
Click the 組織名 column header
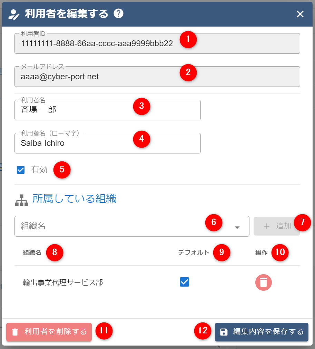(32, 253)
